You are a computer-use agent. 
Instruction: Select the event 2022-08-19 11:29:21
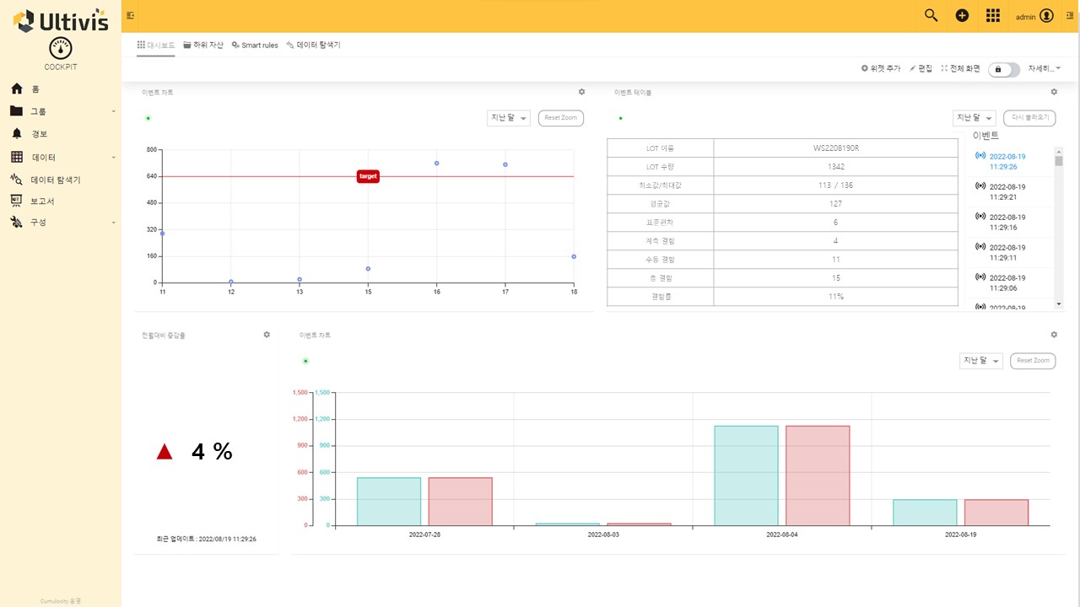click(x=1007, y=191)
